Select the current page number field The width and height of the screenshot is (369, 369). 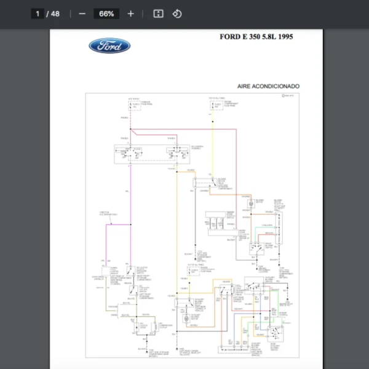click(38, 14)
